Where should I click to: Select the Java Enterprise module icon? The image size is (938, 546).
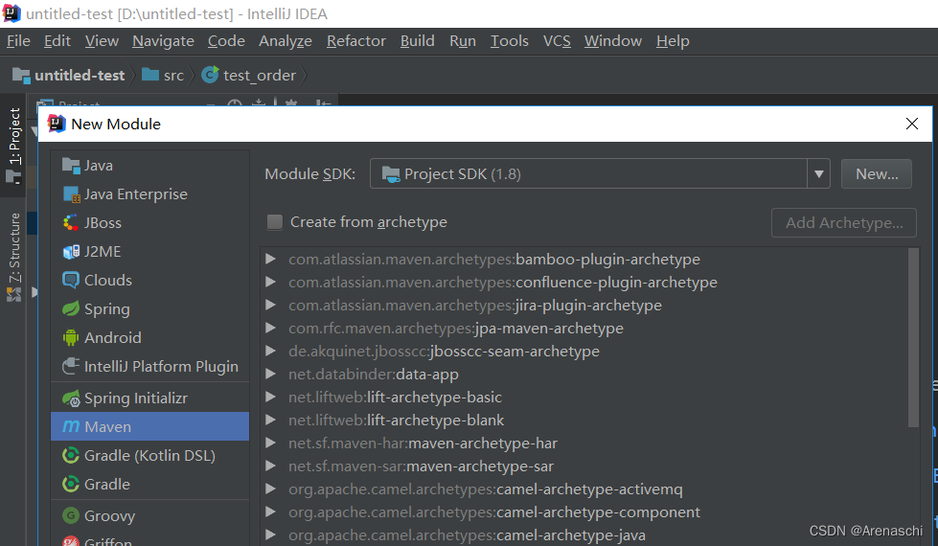coord(71,194)
